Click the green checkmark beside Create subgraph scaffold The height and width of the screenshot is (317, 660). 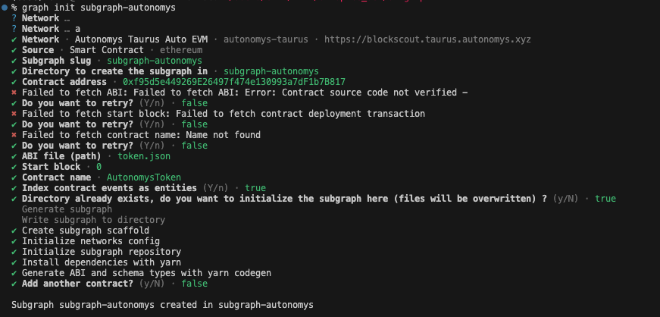14,231
